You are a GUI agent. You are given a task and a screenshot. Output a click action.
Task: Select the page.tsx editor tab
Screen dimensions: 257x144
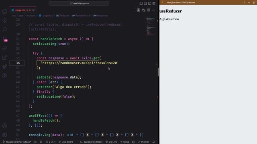[23, 10]
